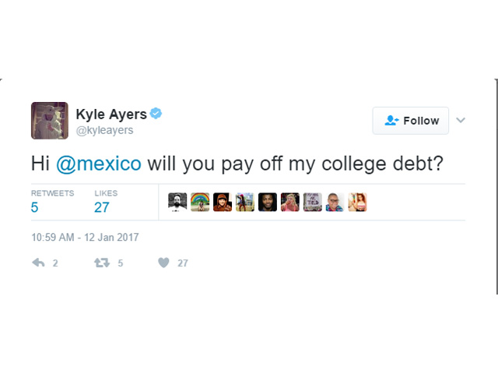The image size is (498, 374).
Task: Click the Follow button
Action: point(411,121)
